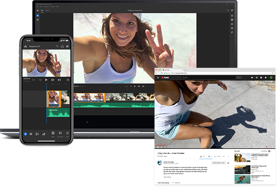Click the YouTube upload video camera icon
This screenshot has width=277, height=187.
(x=252, y=78)
